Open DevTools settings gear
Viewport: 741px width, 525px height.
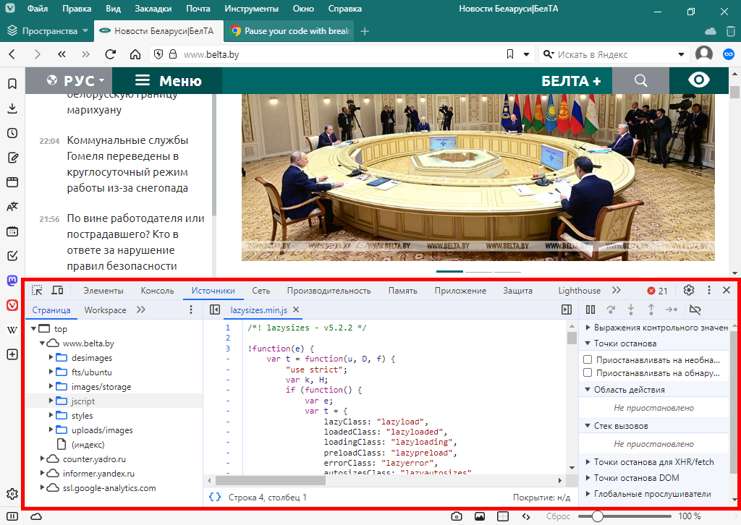tap(688, 291)
